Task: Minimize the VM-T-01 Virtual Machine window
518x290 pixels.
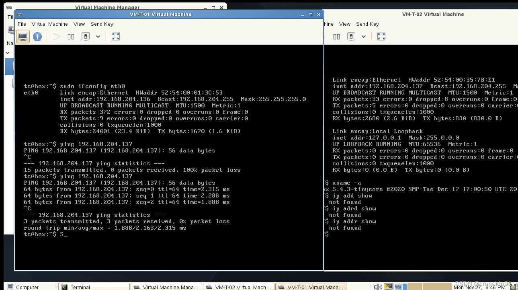Action: [303, 14]
